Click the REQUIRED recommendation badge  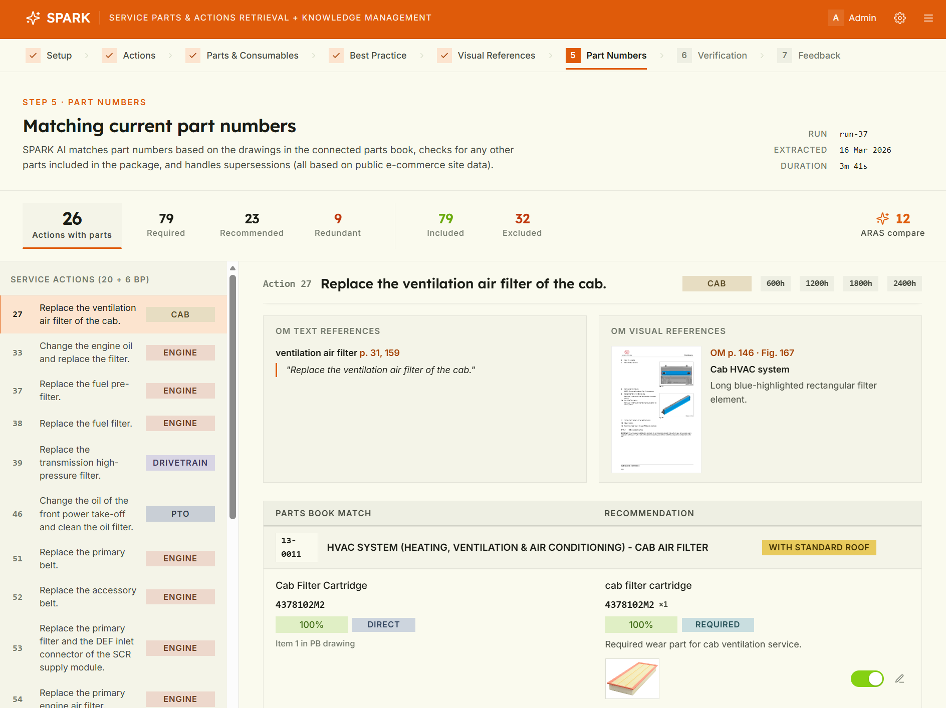coord(718,625)
